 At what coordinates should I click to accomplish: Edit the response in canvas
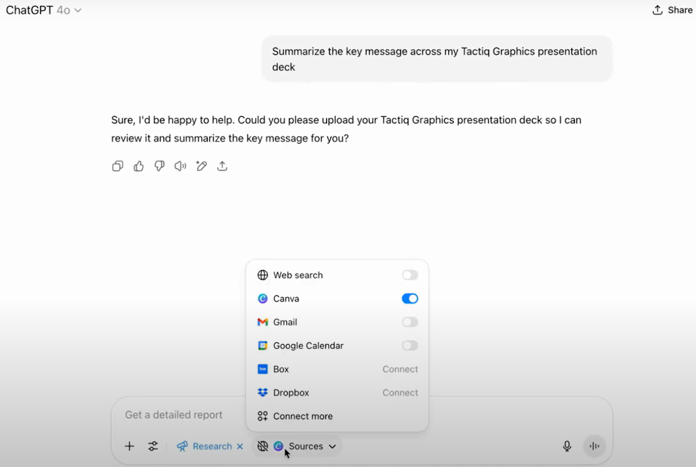[x=201, y=166]
